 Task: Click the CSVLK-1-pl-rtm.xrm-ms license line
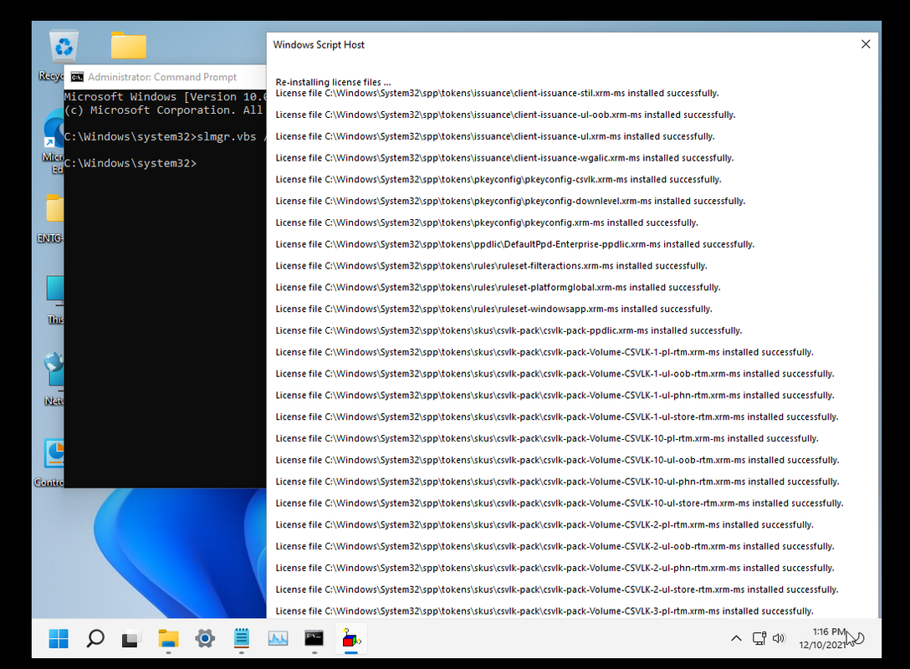544,352
